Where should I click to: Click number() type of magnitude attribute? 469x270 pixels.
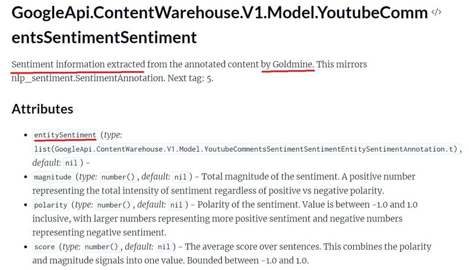[x=118, y=177]
